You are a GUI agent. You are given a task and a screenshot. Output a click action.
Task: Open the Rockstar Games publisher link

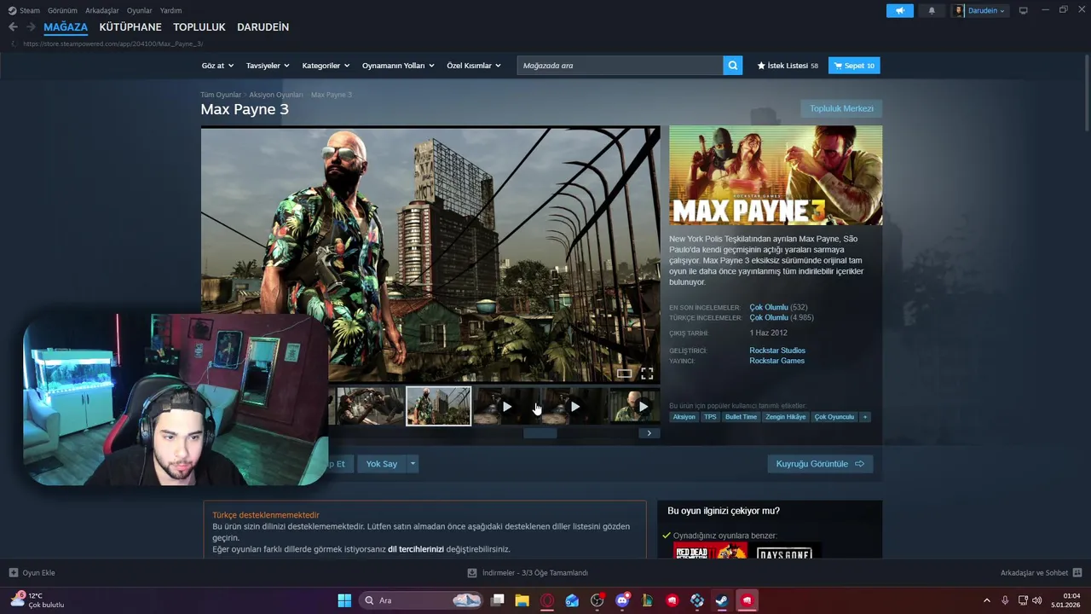[776, 361]
